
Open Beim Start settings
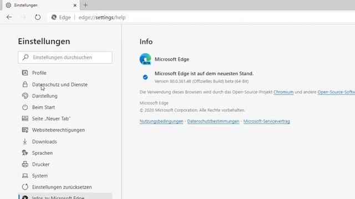[x=43, y=107]
